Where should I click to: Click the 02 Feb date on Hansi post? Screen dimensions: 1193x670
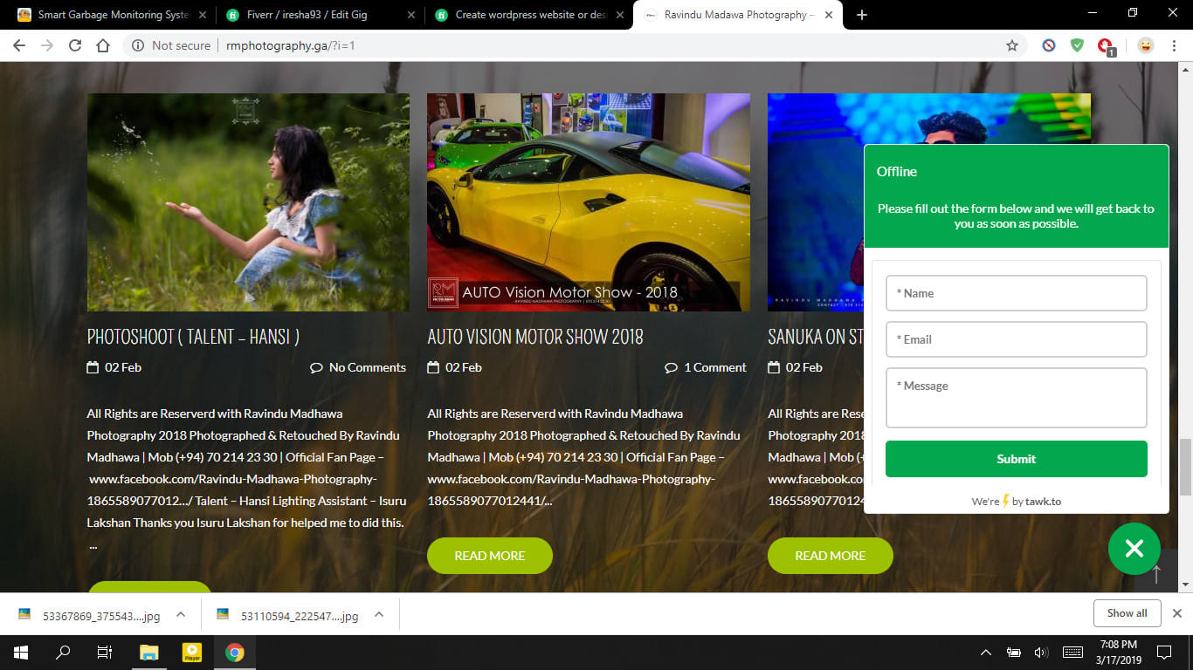[x=114, y=367]
